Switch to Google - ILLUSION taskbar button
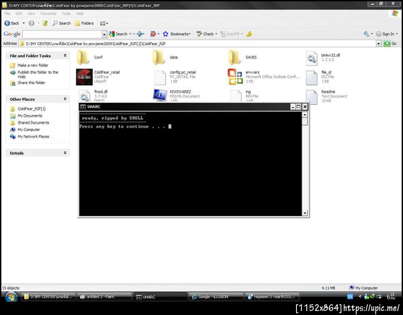Image resolution: width=403 pixels, height=315 pixels. tap(216, 297)
